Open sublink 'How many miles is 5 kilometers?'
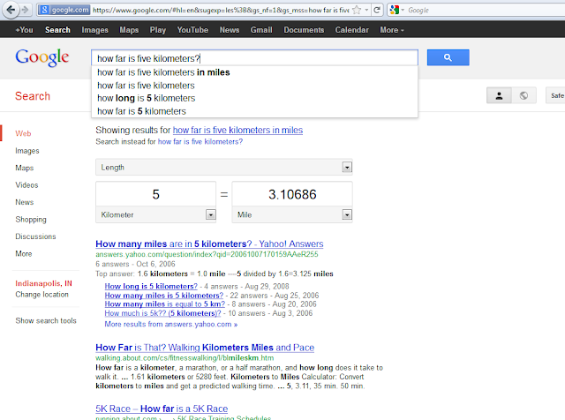 [x=164, y=296]
